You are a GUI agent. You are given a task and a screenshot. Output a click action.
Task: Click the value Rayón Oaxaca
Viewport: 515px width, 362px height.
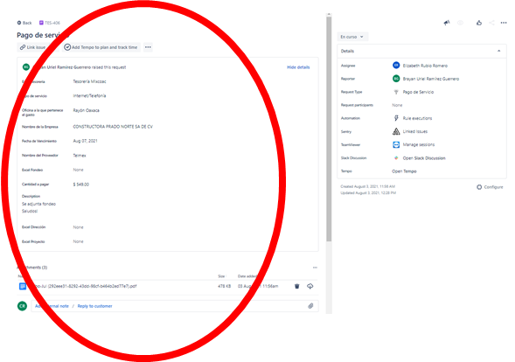[86, 110]
